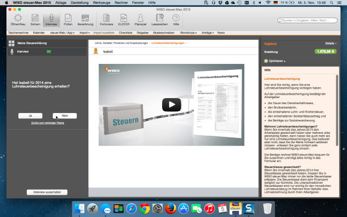Open Safari in the Dock
Screen dimensions: 347x217
131,209
